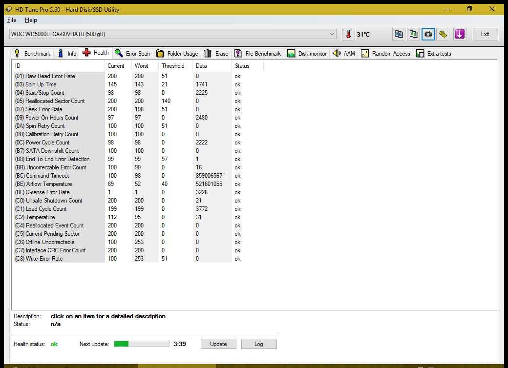Click the Next update progress bar
The width and height of the screenshot is (508, 368).
point(142,344)
